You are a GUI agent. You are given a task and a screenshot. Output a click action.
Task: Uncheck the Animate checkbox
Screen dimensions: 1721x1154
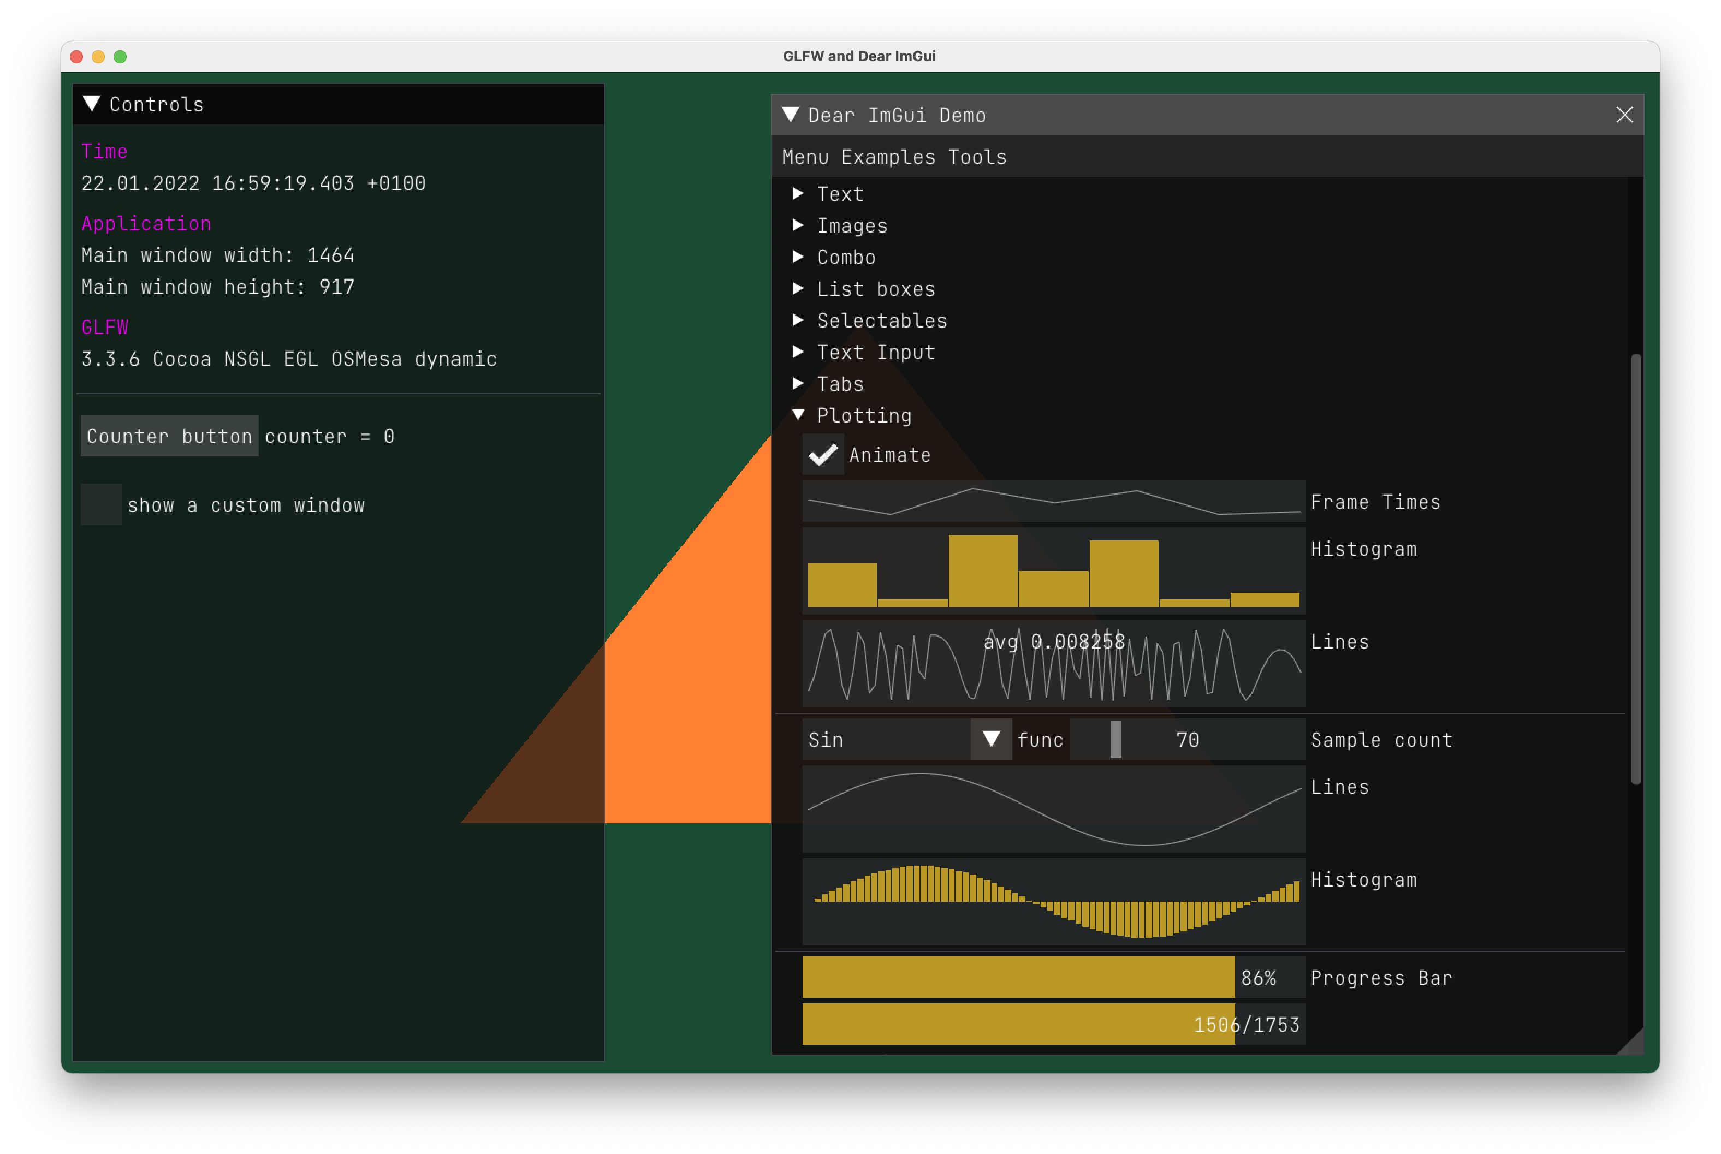tap(823, 455)
